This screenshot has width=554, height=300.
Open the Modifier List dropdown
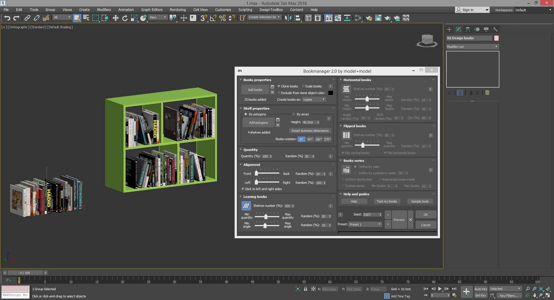[x=472, y=47]
